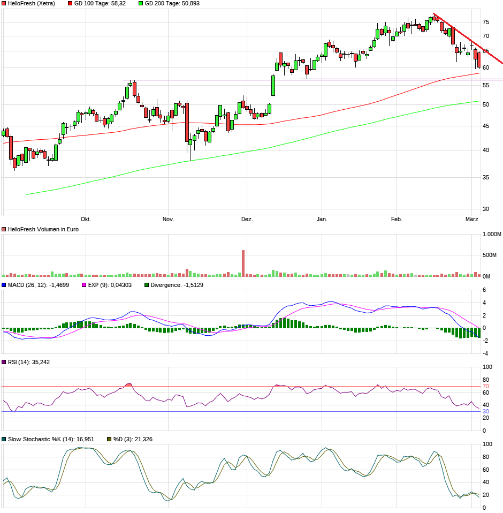Click the 'Feb.' month axis label
The image size is (503, 513).
click(397, 219)
